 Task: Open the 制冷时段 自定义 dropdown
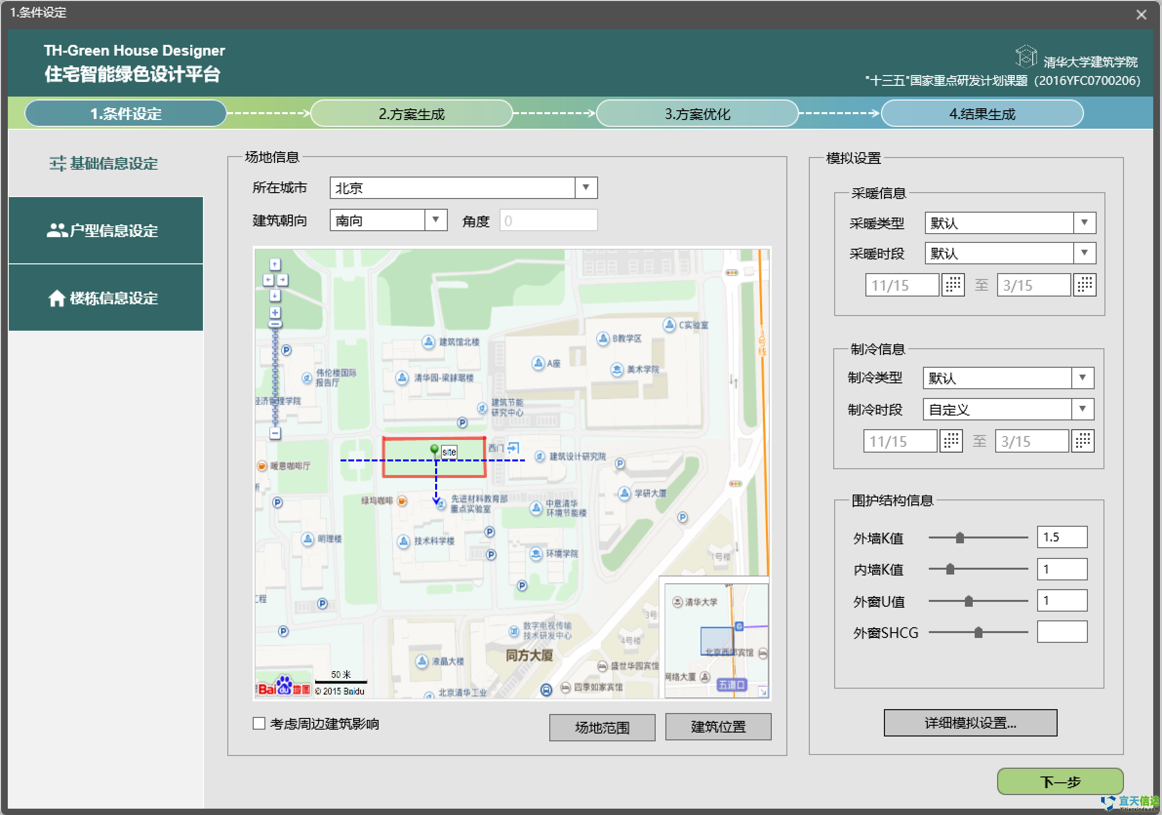[1082, 409]
